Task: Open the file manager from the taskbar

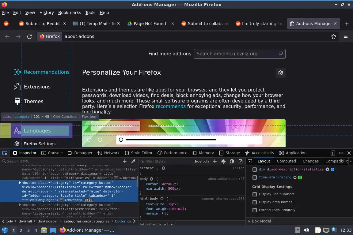Action: pos(44,230)
